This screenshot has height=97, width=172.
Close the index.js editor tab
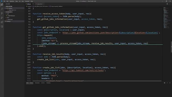pyautogui.click(x=33, y=4)
